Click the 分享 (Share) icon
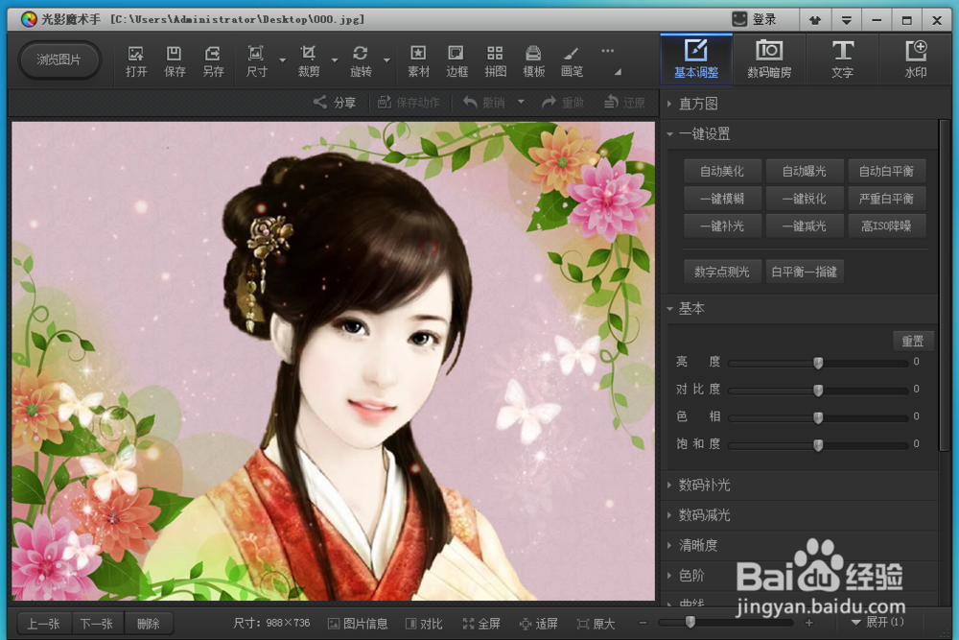This screenshot has height=640, width=959. (x=335, y=102)
